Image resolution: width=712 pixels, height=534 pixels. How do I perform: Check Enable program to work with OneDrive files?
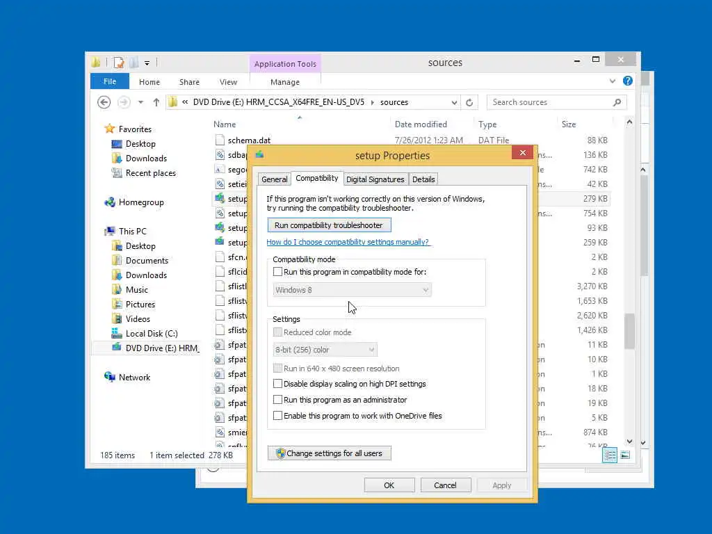277,416
